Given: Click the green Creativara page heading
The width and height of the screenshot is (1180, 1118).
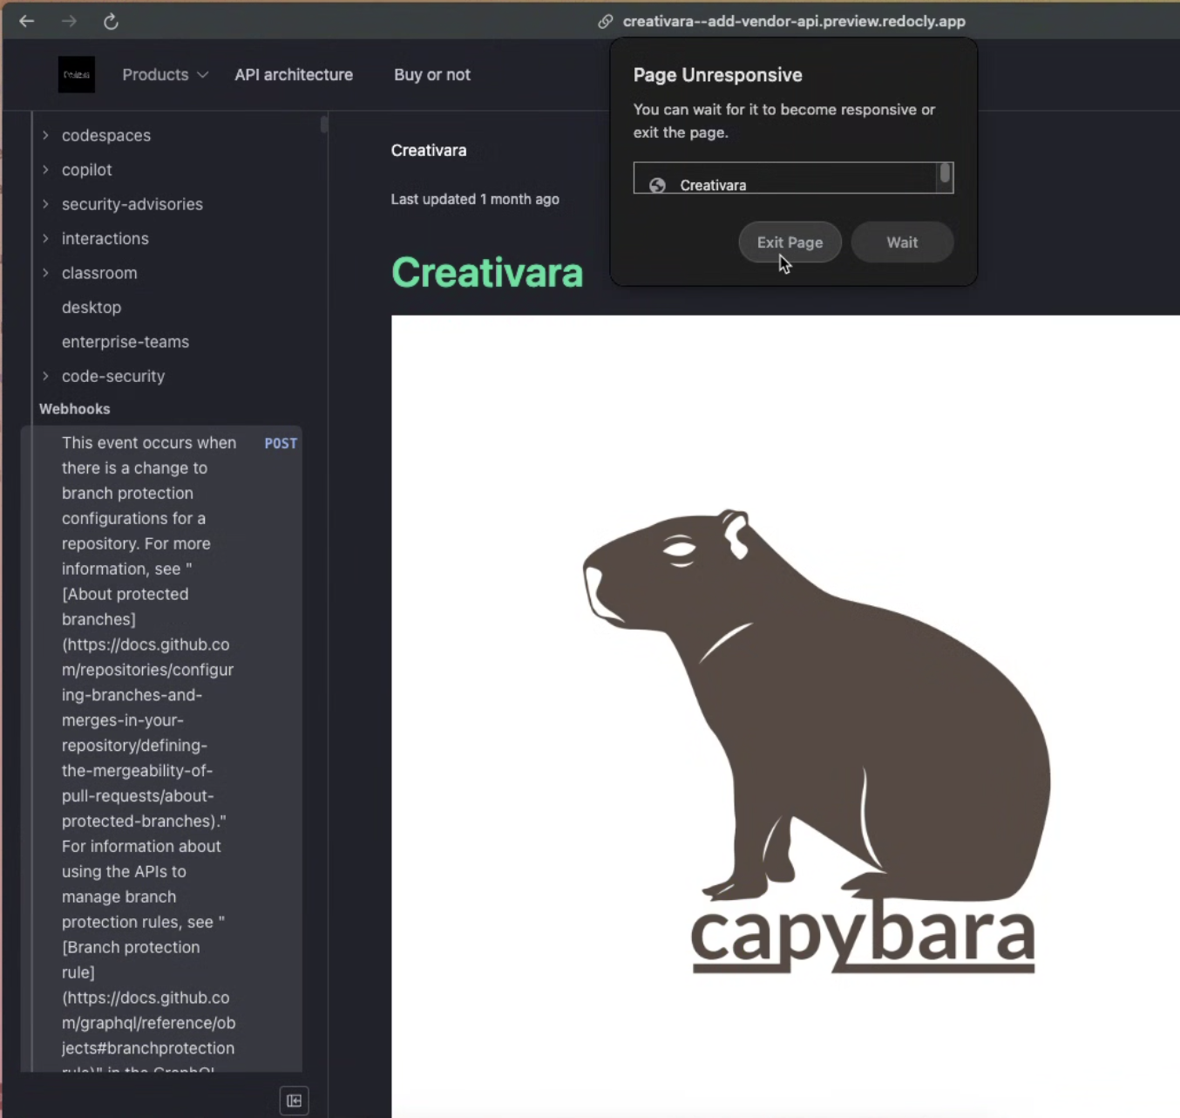Looking at the screenshot, I should (x=487, y=272).
